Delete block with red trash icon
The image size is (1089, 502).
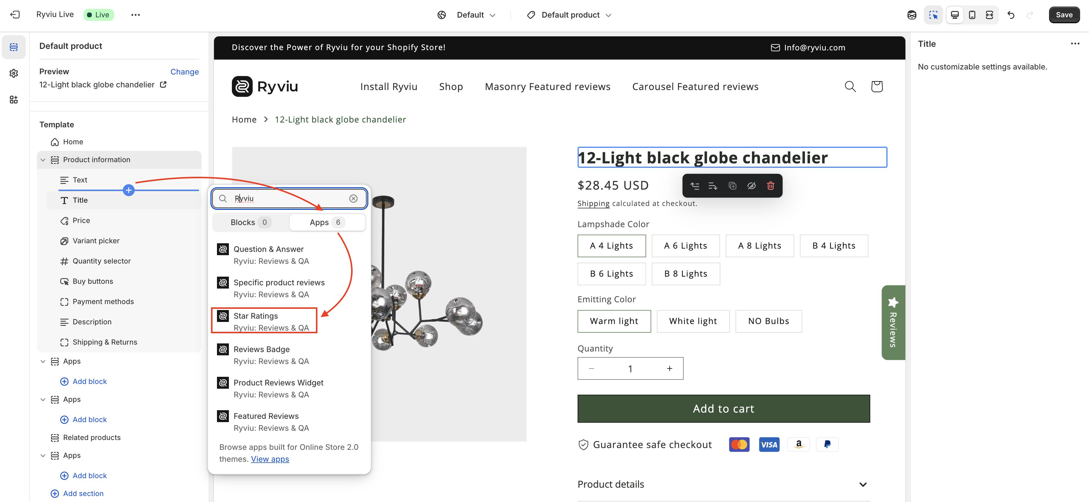tap(770, 186)
